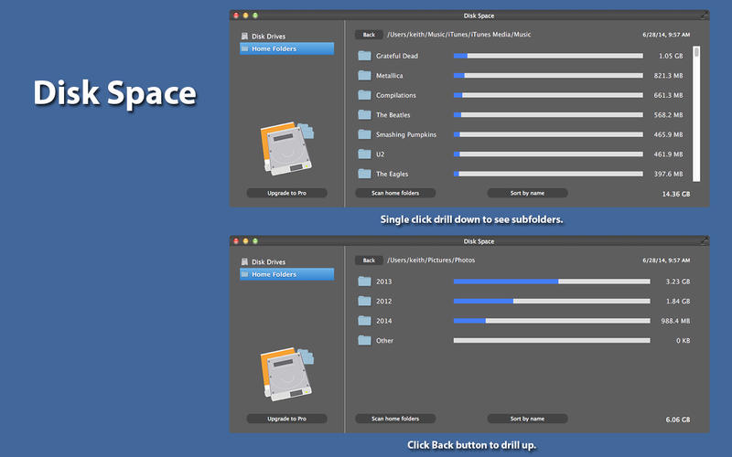Click the 2013 folder icon
The height and width of the screenshot is (457, 732).
click(x=364, y=282)
